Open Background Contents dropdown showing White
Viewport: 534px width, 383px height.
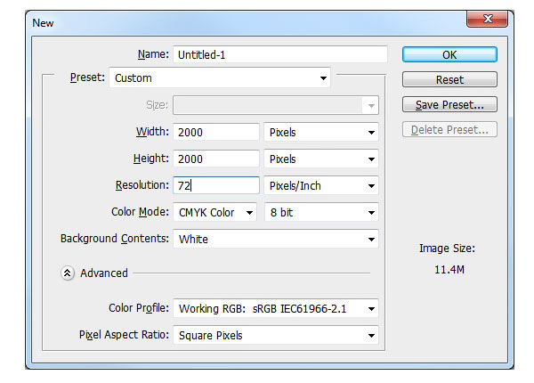[276, 240]
